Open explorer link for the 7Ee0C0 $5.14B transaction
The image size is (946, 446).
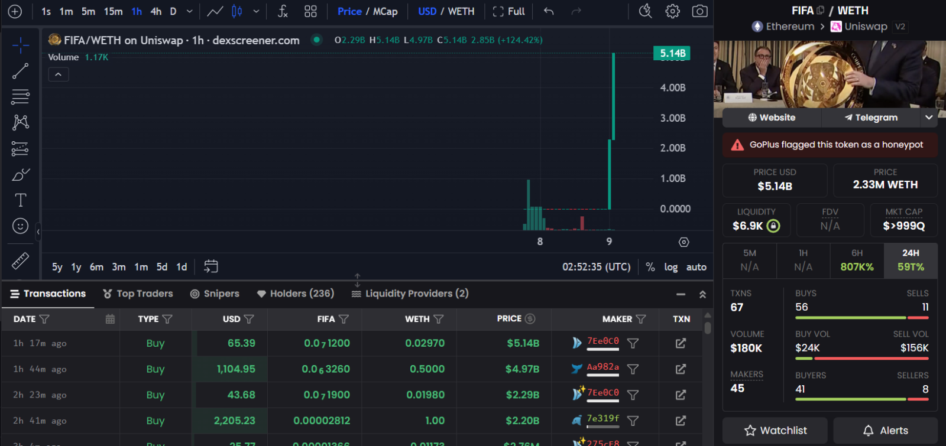(x=681, y=343)
